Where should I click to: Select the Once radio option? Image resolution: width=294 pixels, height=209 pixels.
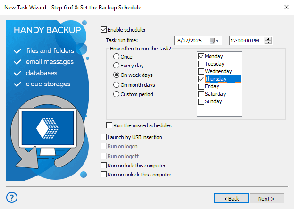116,57
